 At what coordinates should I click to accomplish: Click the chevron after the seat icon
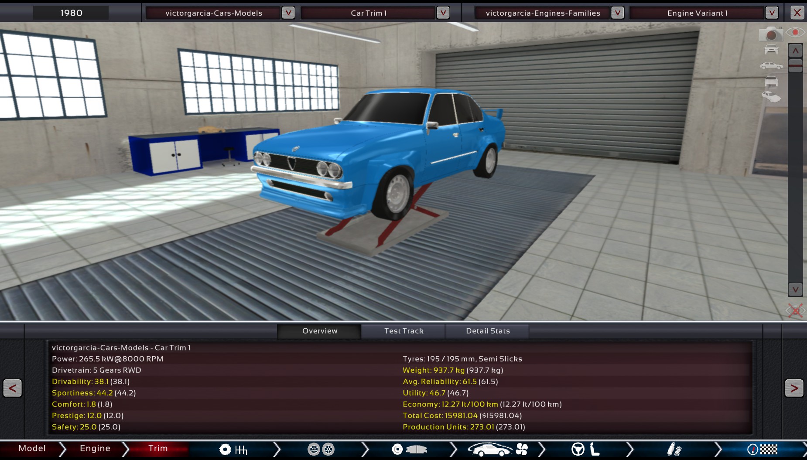point(630,449)
